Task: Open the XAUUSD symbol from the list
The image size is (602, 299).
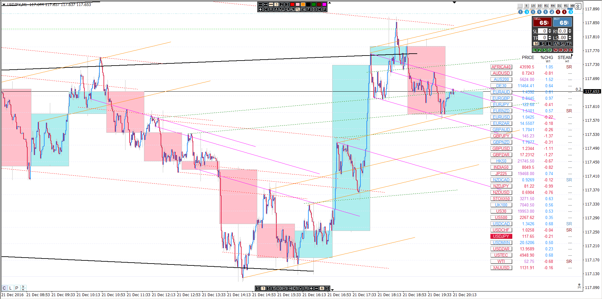Action: (501, 268)
